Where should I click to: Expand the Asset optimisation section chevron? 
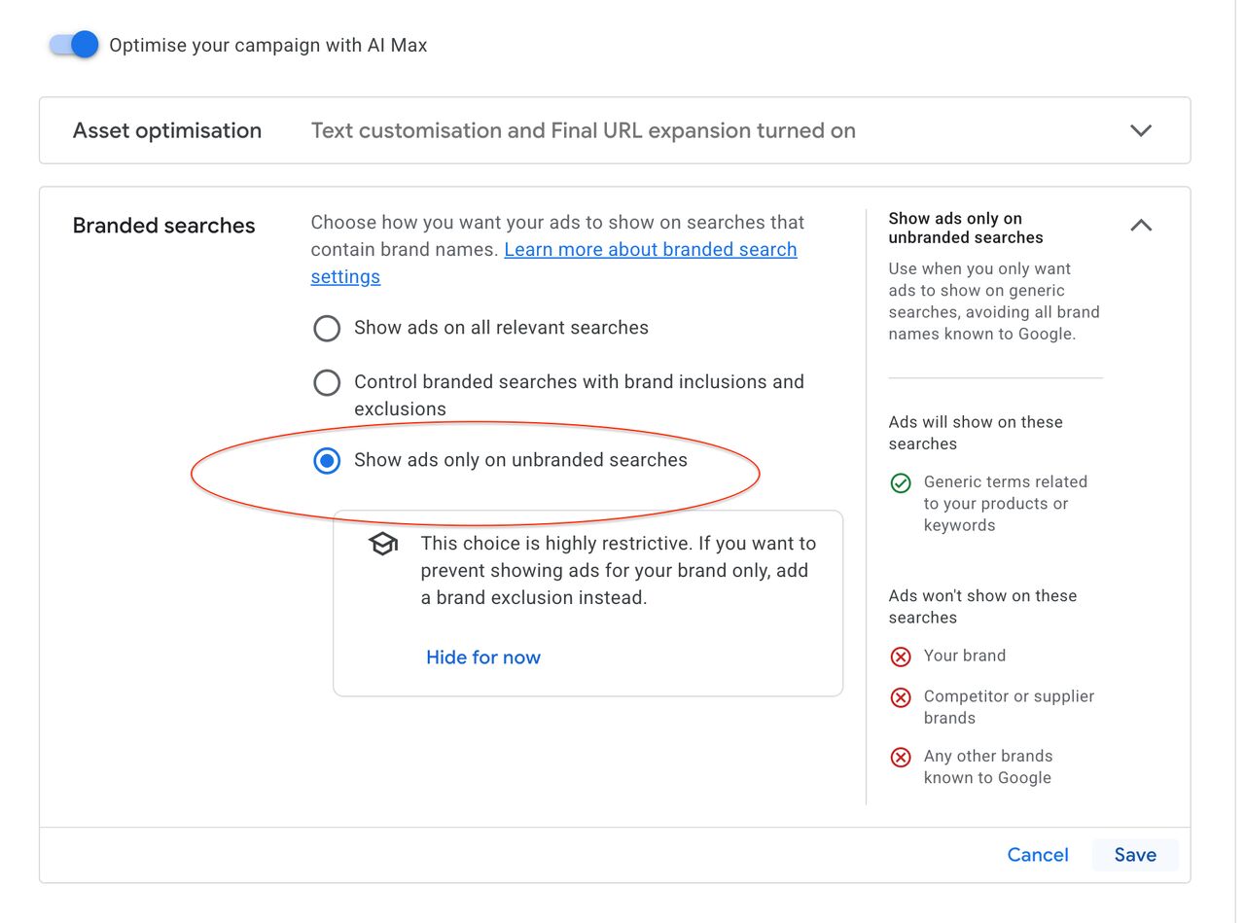tap(1141, 130)
